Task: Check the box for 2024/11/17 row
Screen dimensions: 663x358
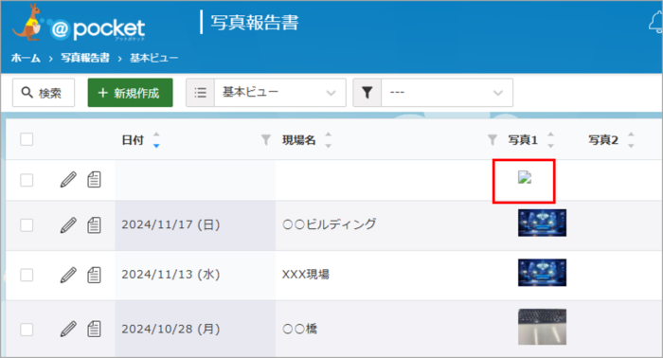Action: point(27,225)
